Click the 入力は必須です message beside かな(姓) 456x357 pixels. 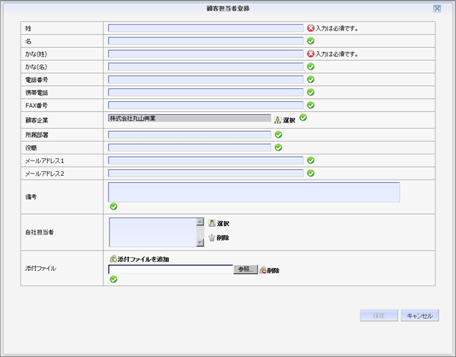(x=337, y=54)
